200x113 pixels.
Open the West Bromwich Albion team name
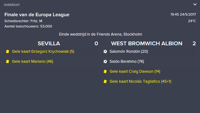tap(147, 43)
